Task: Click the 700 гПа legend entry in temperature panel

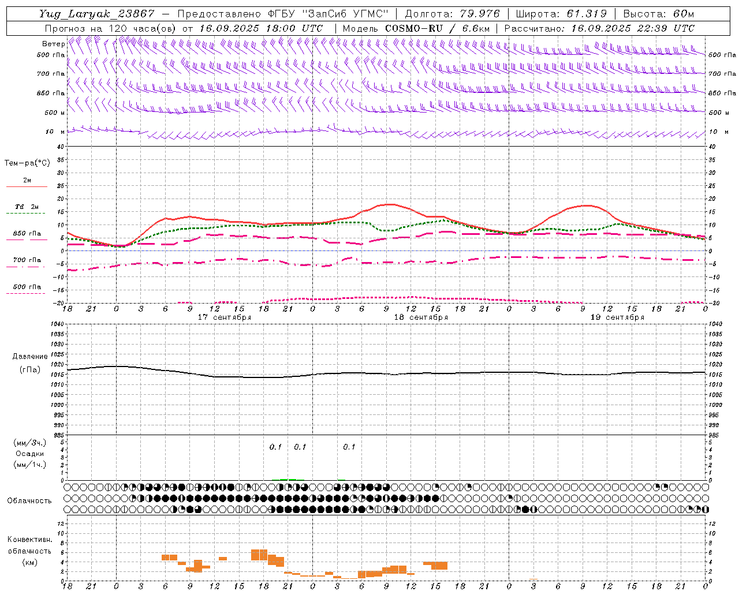Action: [27, 260]
